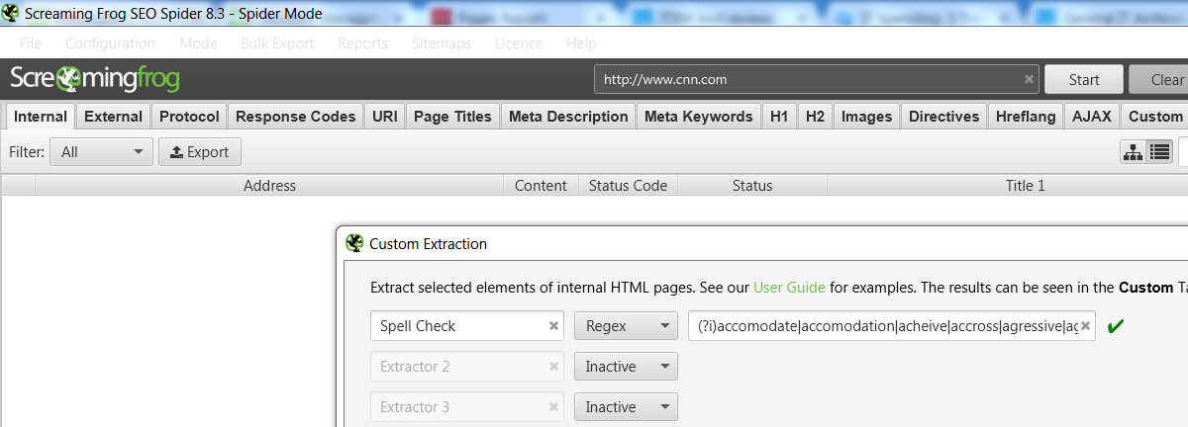
Task: Clear the regex expression with X icon
Action: tap(1085, 325)
